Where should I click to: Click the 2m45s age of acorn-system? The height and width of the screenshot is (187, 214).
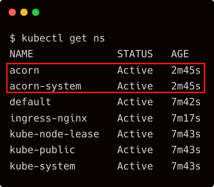click(x=186, y=86)
